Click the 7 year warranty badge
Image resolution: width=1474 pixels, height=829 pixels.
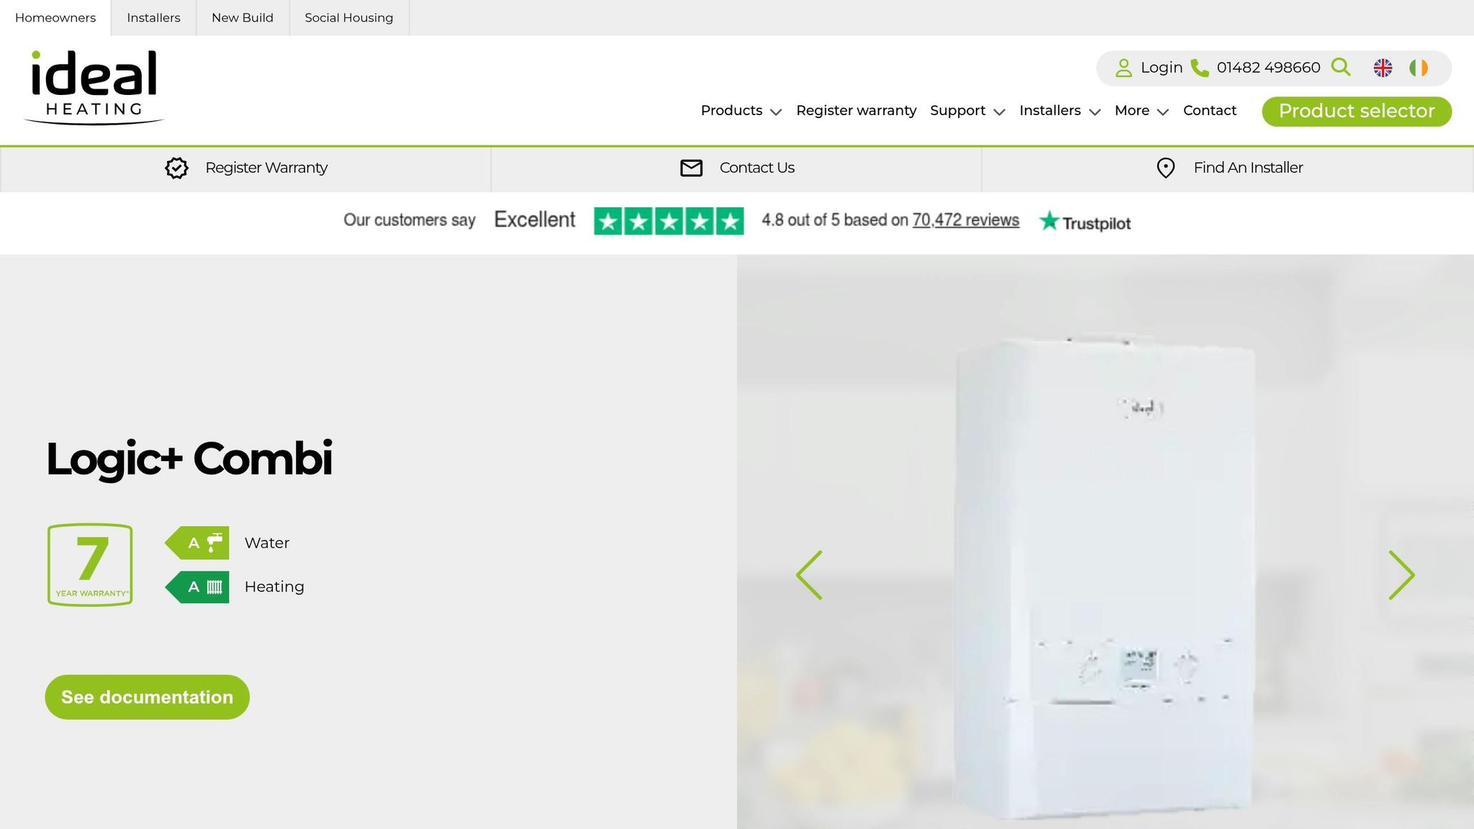[90, 565]
